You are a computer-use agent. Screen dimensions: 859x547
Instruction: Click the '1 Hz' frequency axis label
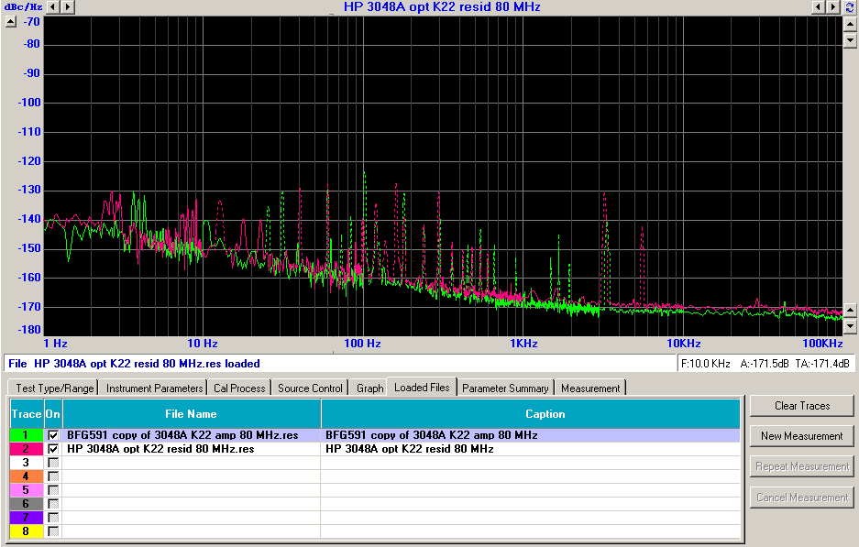(x=55, y=344)
